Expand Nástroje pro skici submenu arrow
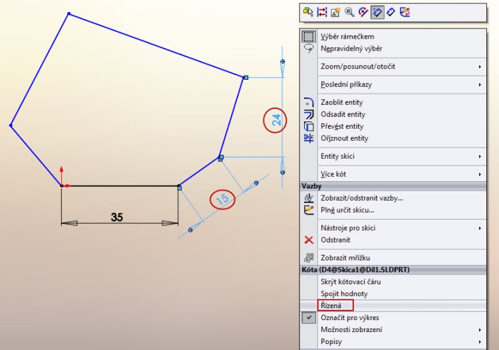The height and width of the screenshot is (350, 499). point(480,228)
